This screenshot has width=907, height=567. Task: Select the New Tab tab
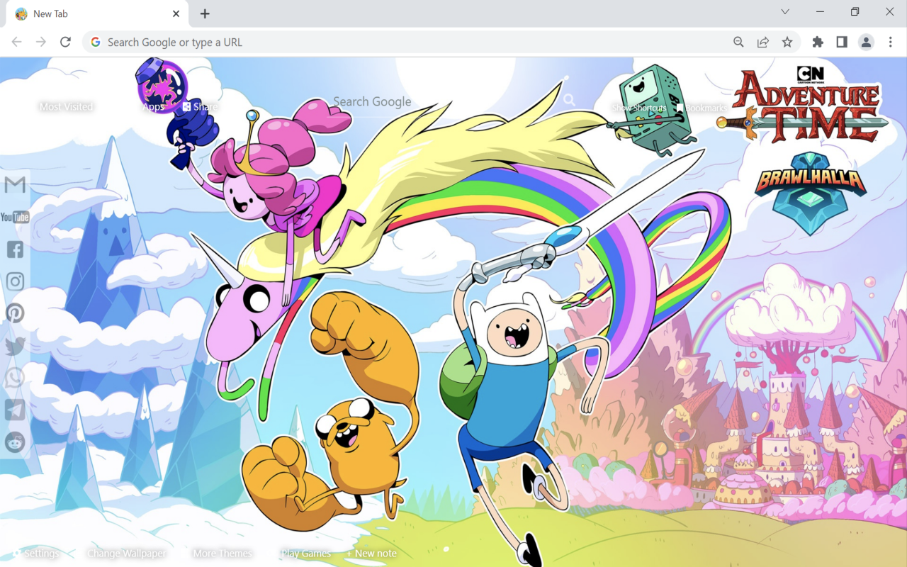tap(97, 14)
